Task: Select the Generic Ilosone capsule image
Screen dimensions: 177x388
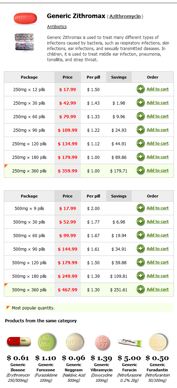Action: pyautogui.click(x=19, y=342)
